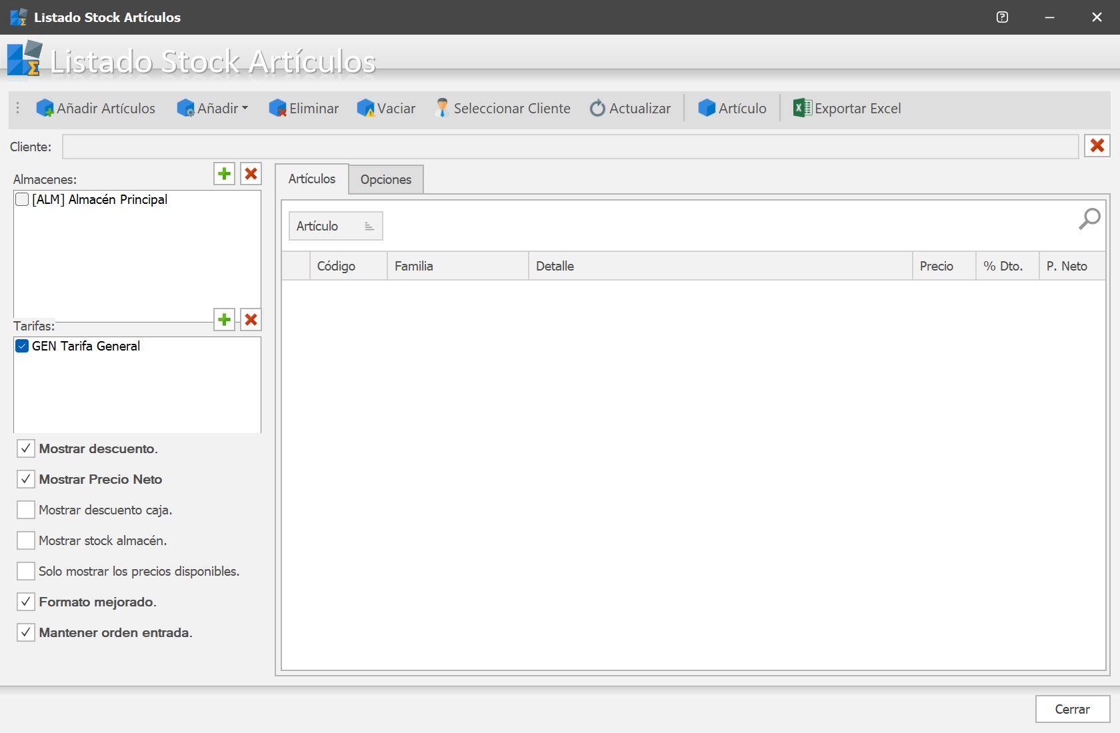
Task: Add a warehouse with the green plus beside Almacenes
Action: pos(225,174)
